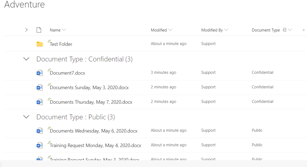Add a new column with plus icon

coord(304,30)
